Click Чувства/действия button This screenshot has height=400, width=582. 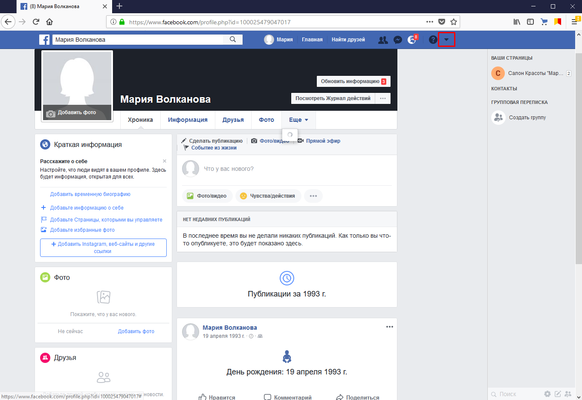coord(268,196)
